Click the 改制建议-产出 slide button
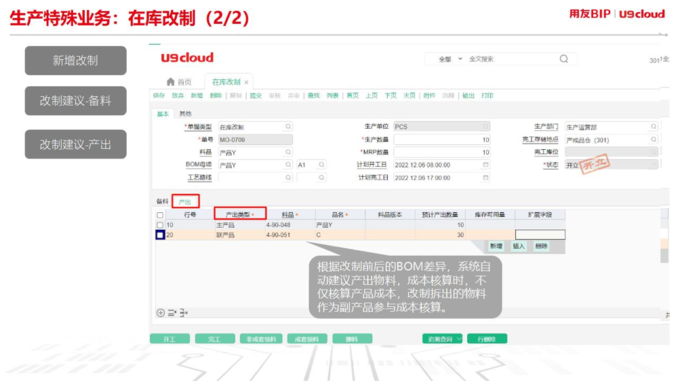Screen dimensions: 678x381 (76, 144)
